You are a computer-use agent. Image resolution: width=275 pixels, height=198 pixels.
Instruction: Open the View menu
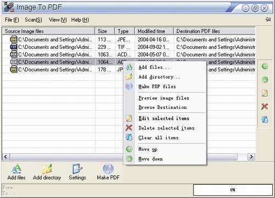pyautogui.click(x=58, y=20)
